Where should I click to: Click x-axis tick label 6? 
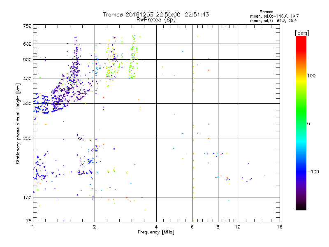coord(192,227)
